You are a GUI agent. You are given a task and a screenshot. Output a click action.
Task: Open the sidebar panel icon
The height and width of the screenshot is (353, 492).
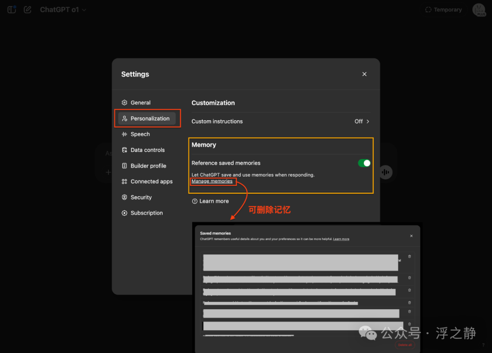(x=12, y=10)
